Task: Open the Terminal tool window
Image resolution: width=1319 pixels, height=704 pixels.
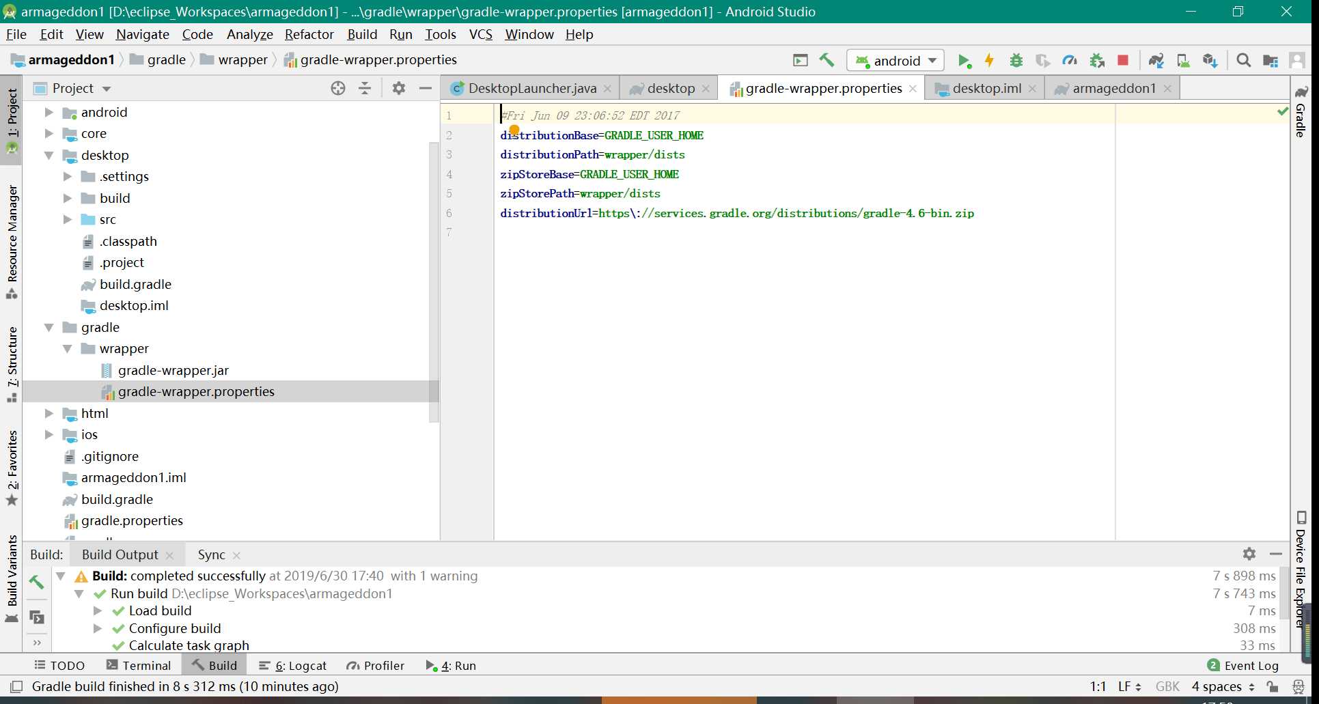Action: pyautogui.click(x=139, y=665)
